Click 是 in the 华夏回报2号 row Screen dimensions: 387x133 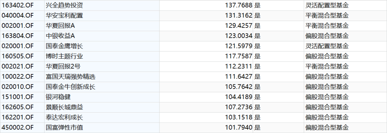(257, 66)
